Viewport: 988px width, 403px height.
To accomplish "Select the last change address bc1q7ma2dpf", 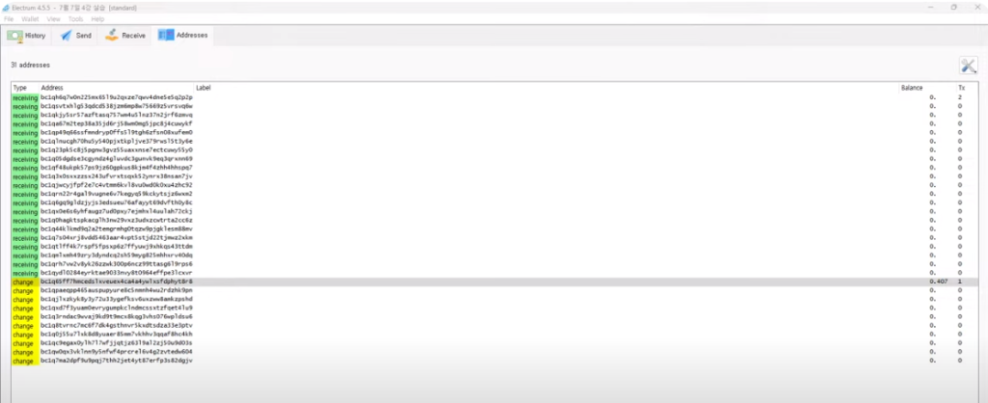I will 495,361.
